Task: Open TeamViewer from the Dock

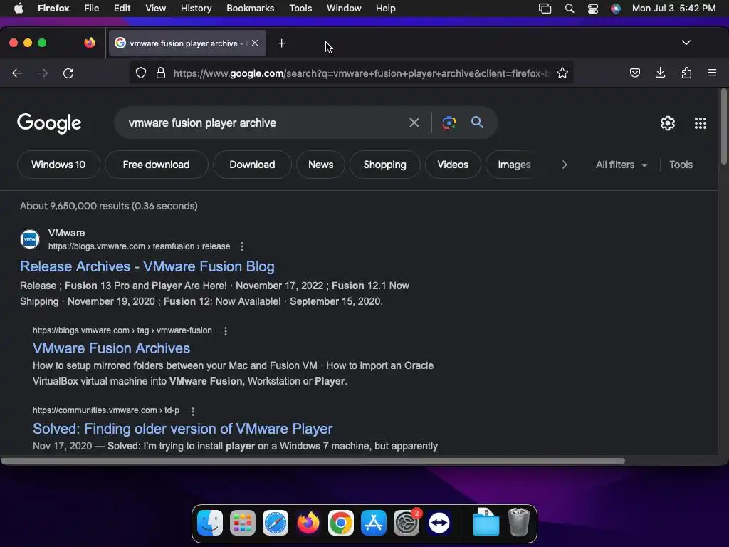Action: tap(439, 523)
